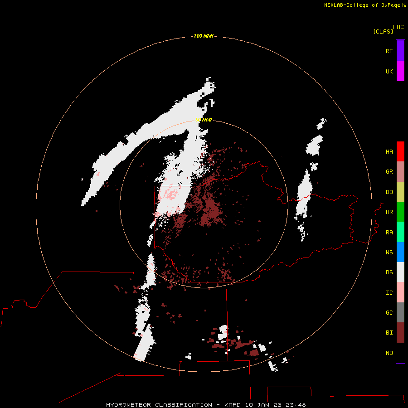Select the BI dark red legend swatch
This screenshot has width=408, height=408.
pyautogui.click(x=400, y=333)
